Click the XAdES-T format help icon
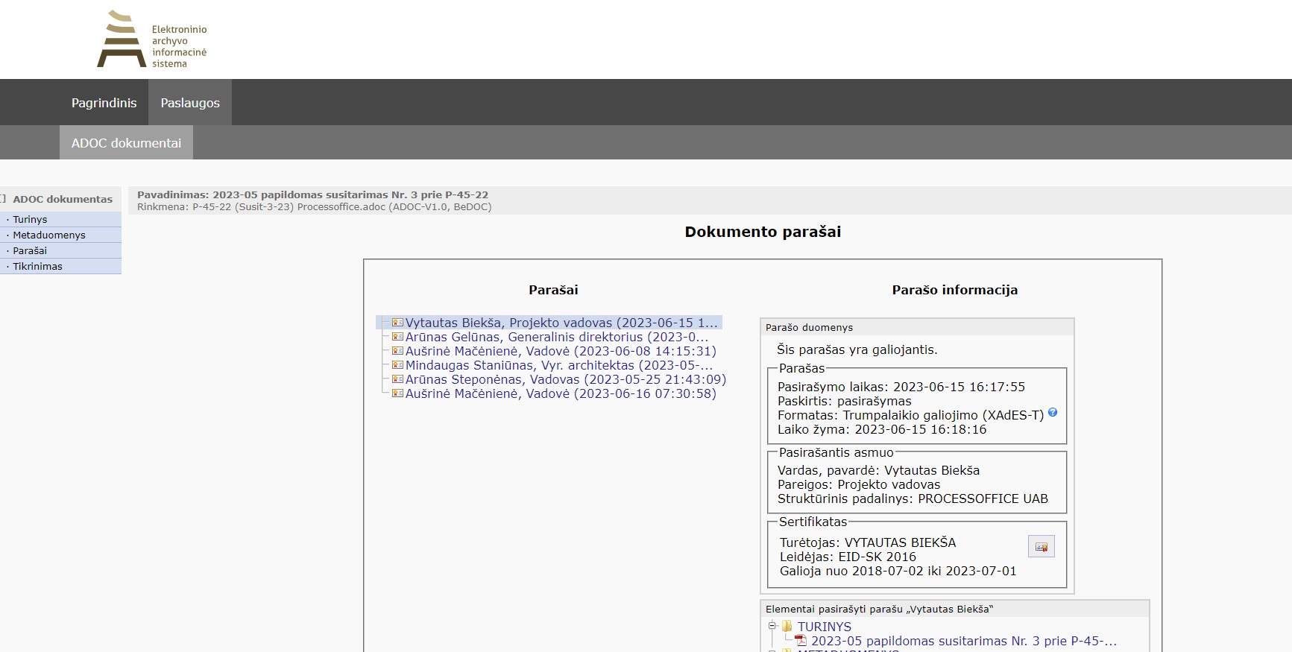Screen dimensions: 1292x652 click(1053, 413)
